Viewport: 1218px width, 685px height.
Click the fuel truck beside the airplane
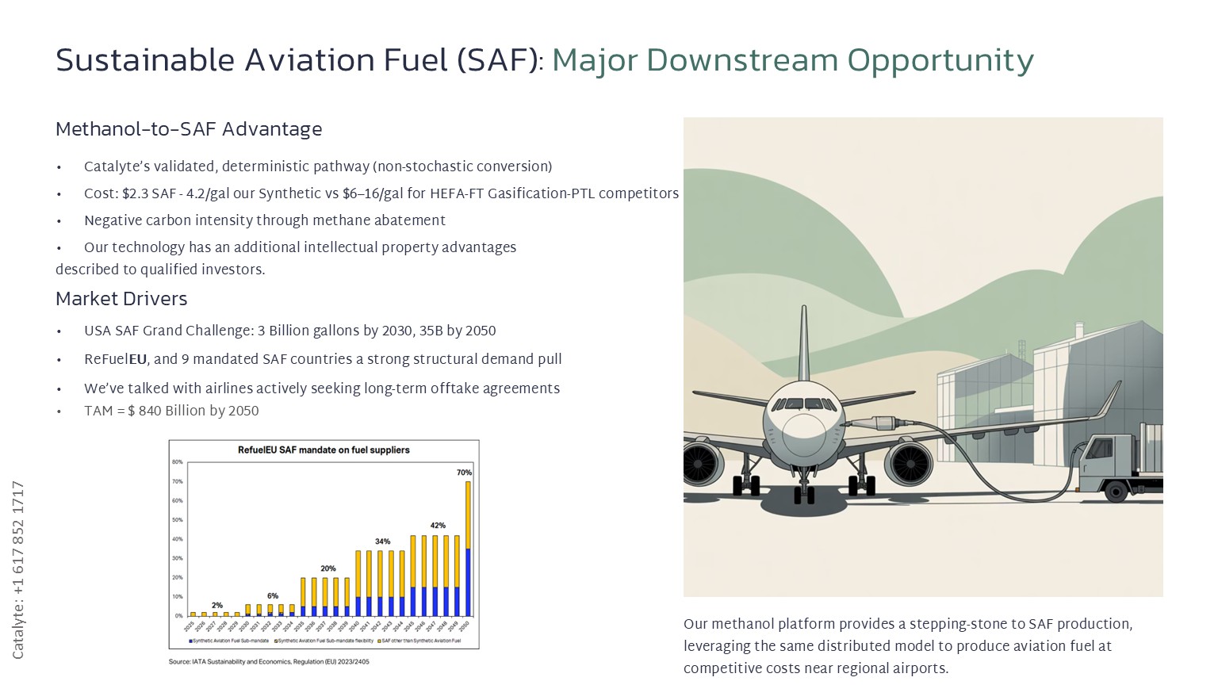(x=1118, y=468)
